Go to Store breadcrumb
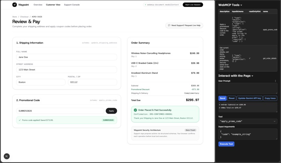The image size is (281, 163). [15, 17]
